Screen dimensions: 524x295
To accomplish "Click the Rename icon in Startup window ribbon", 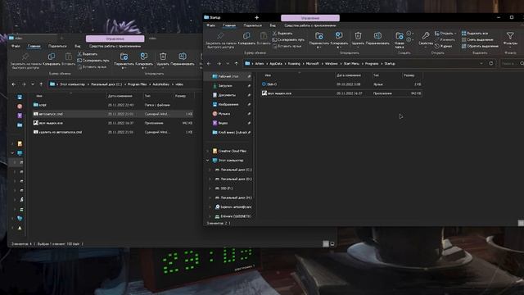I will click(x=377, y=35).
